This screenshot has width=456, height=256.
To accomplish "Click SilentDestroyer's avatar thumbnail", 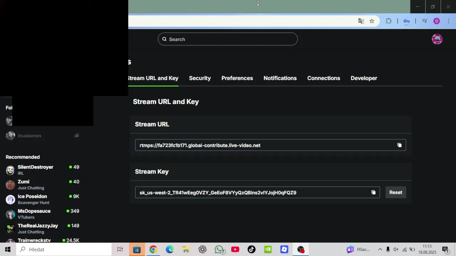I will (10, 170).
